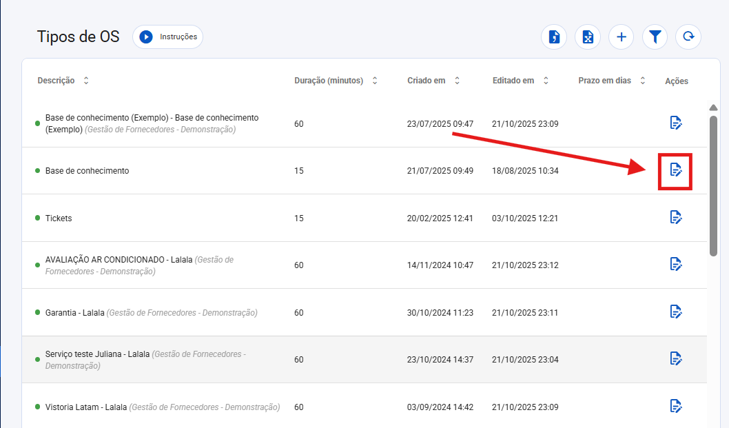Export the list to Excel
The width and height of the screenshot is (729, 428).
tap(588, 37)
